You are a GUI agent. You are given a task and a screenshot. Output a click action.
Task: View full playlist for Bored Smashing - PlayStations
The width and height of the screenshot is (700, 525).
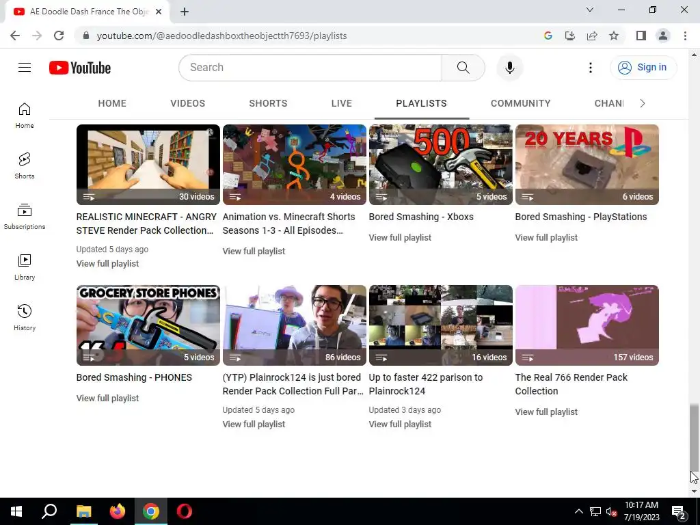(546, 238)
